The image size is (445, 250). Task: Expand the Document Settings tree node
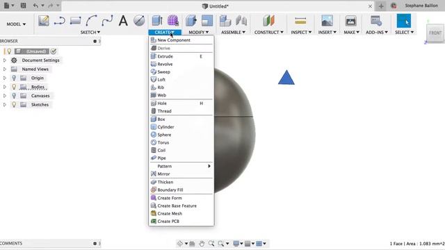point(4,60)
